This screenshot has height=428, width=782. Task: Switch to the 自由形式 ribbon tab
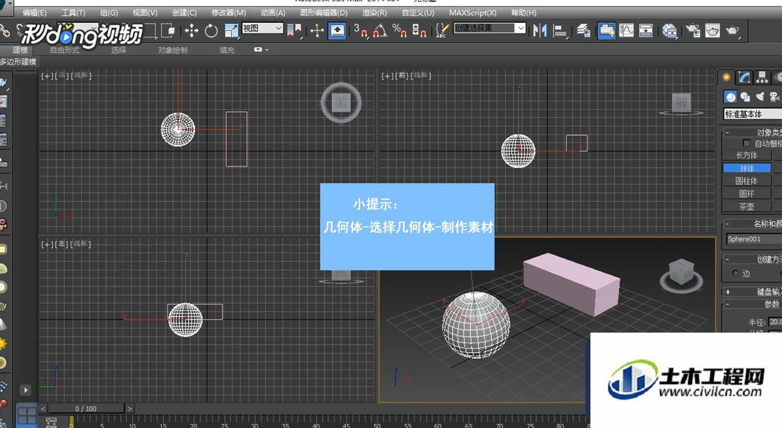[x=65, y=50]
